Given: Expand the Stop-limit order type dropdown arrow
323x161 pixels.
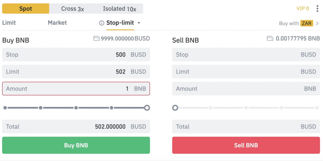Looking at the screenshot, I should tap(139, 23).
